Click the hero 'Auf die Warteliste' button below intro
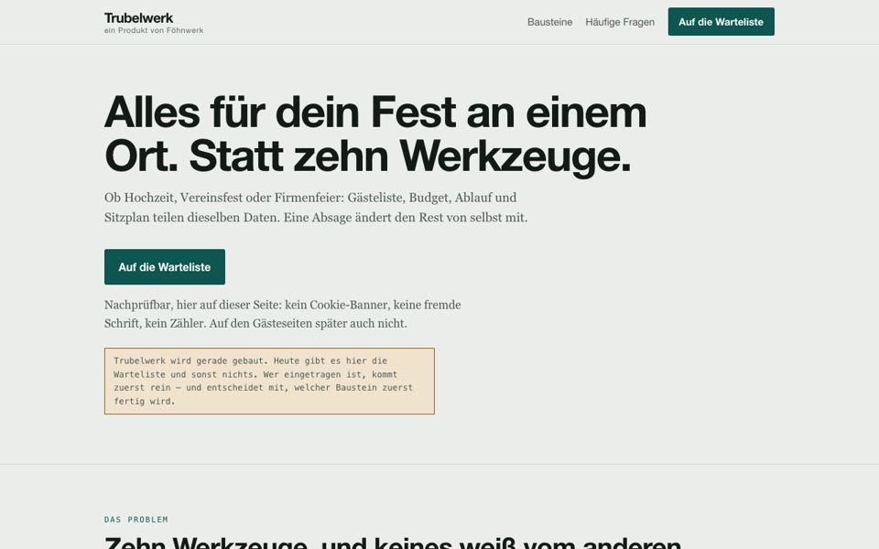This screenshot has height=549, width=879. click(165, 267)
